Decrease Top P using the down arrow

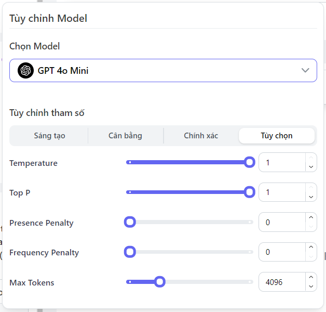pyautogui.click(x=310, y=197)
